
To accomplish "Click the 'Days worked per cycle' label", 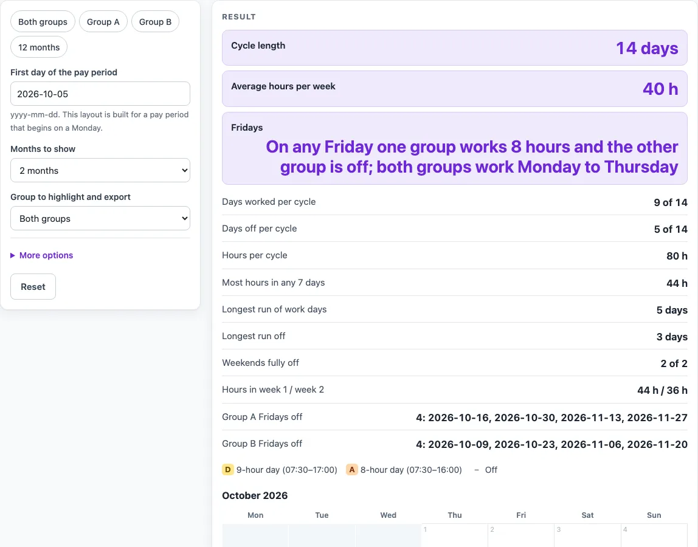I will point(269,202).
